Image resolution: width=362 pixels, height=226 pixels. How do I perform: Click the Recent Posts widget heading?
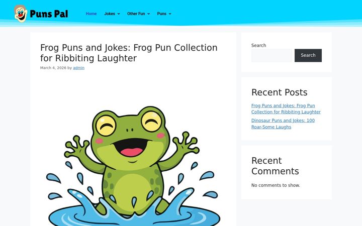280,92
